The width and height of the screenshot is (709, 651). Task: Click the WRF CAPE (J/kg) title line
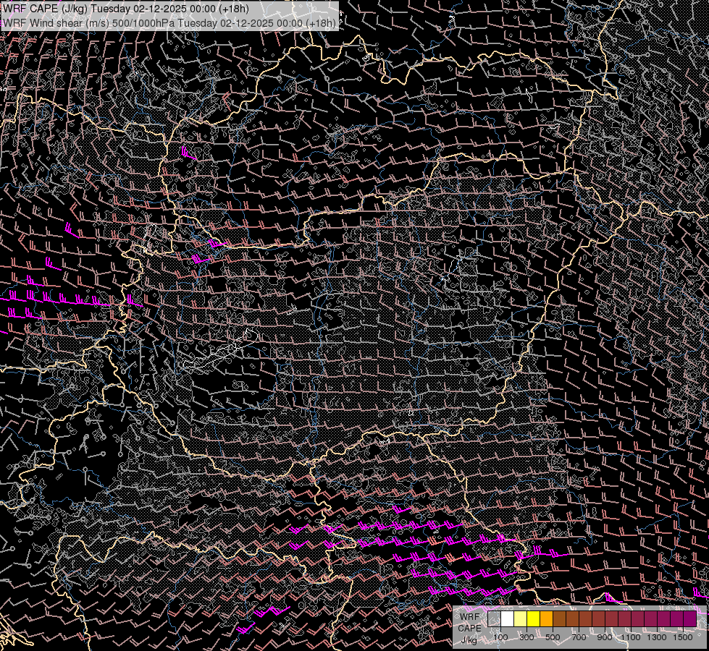click(126, 8)
